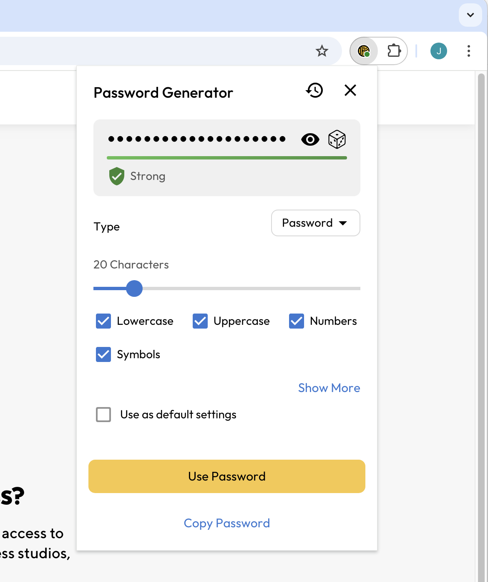Click the character length slider handle
Screen dimensions: 488x582
point(134,288)
